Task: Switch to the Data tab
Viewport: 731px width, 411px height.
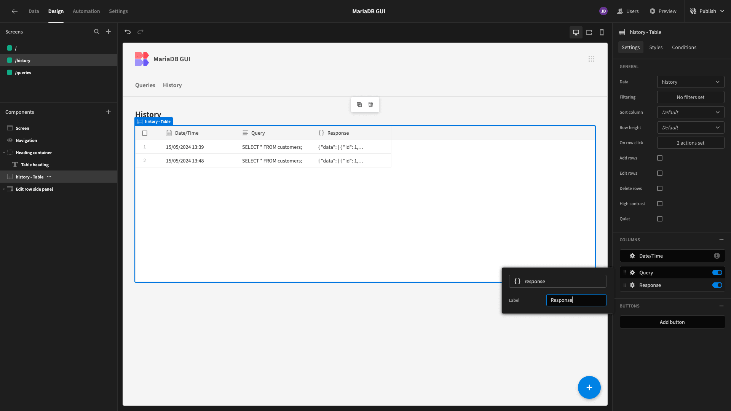Action: pyautogui.click(x=34, y=11)
